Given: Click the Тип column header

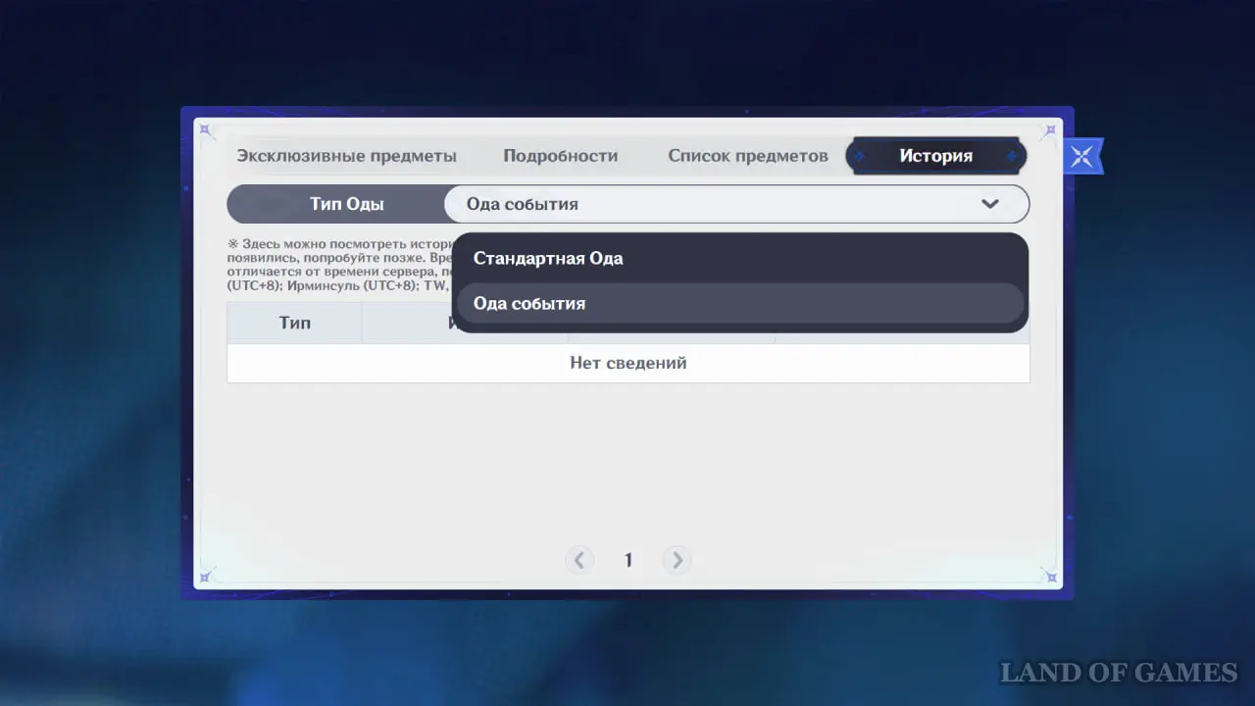Looking at the screenshot, I should tap(294, 323).
